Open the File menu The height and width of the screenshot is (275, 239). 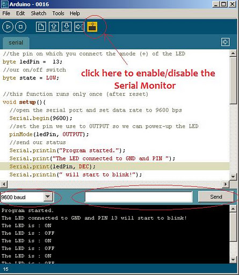tap(6, 13)
